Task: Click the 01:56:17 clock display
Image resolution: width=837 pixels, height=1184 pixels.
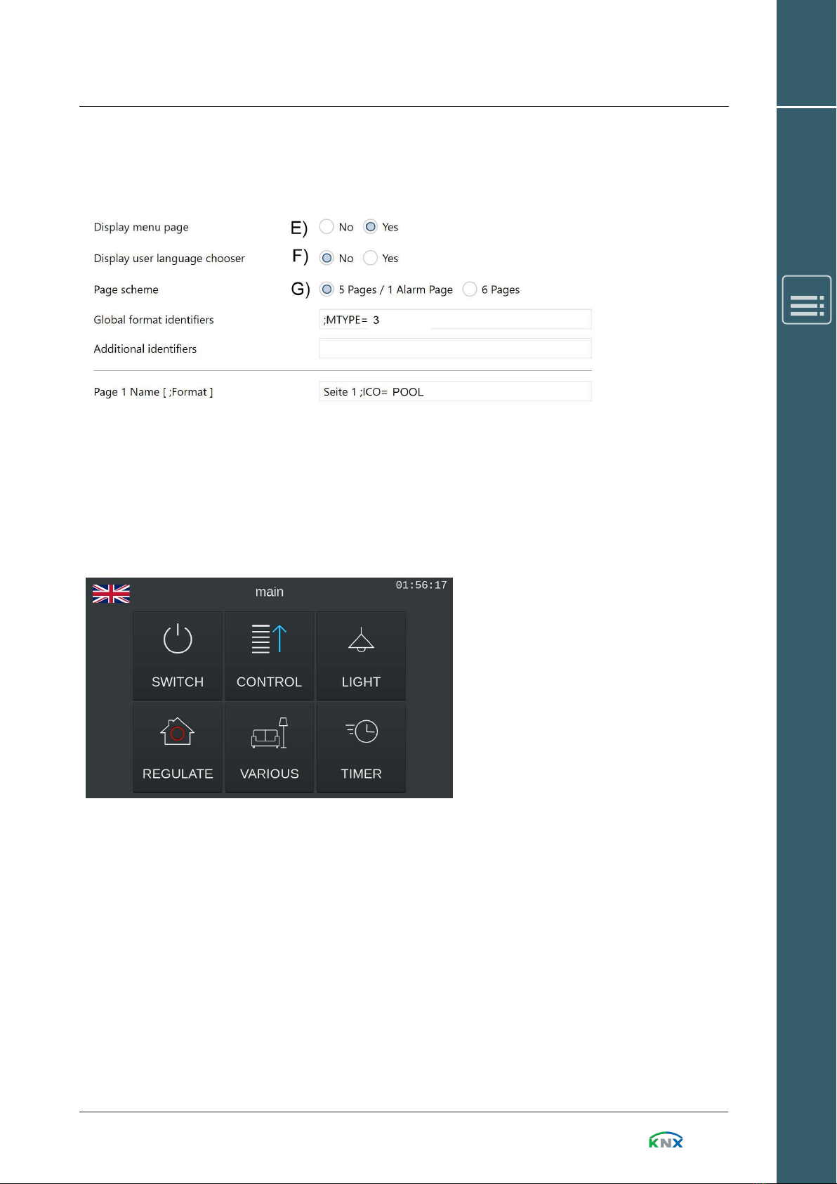Action: (421, 585)
